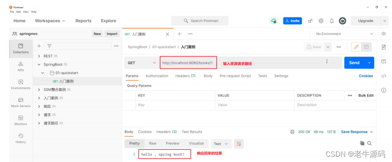
Task: Open the Workspaces dropdown
Action: [50, 21]
